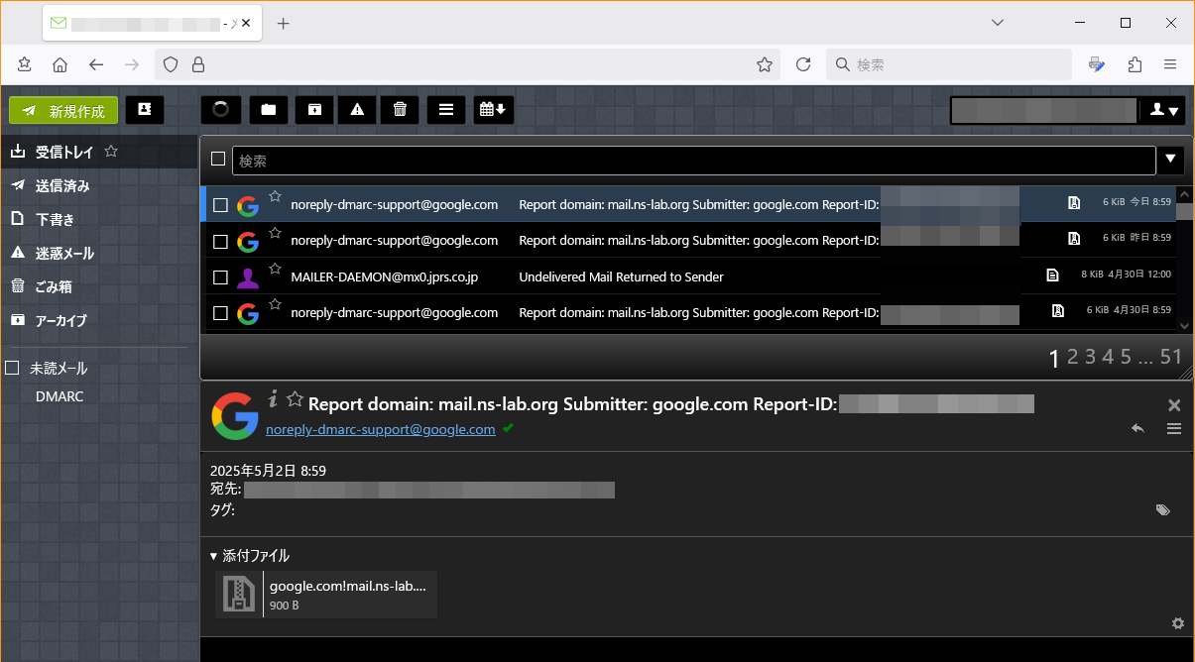Viewport: 1195px width, 662px height.
Task: Check the April 30 8:59 Google message checkbox
Action: coord(220,313)
